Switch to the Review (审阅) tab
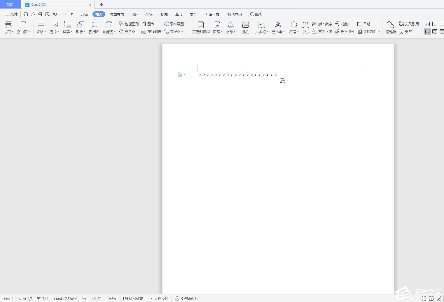 tap(150, 14)
